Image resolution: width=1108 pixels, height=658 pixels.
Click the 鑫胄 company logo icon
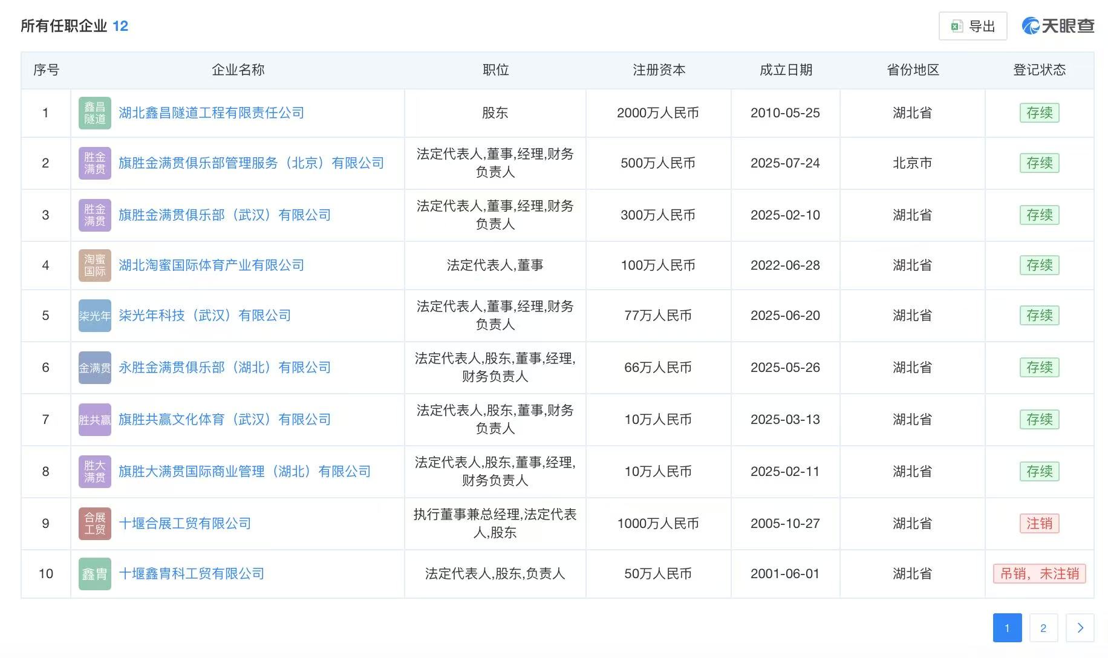[x=95, y=574]
